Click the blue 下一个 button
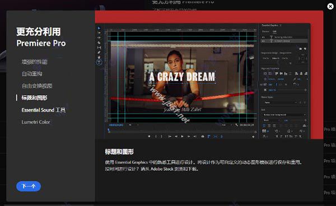 point(29,186)
